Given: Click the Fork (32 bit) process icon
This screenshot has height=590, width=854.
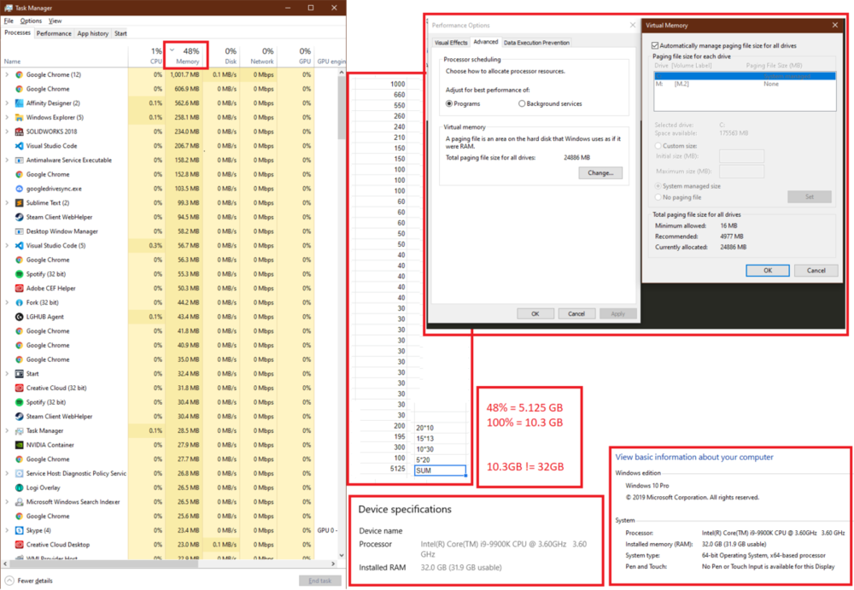Looking at the screenshot, I should [19, 302].
